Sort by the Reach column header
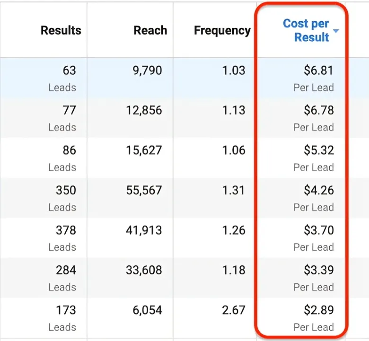Screen dimensions: 369x341 (150, 30)
